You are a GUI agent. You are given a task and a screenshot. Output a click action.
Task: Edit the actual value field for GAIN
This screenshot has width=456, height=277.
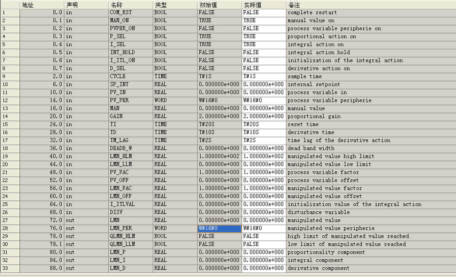pyautogui.click(x=264, y=116)
